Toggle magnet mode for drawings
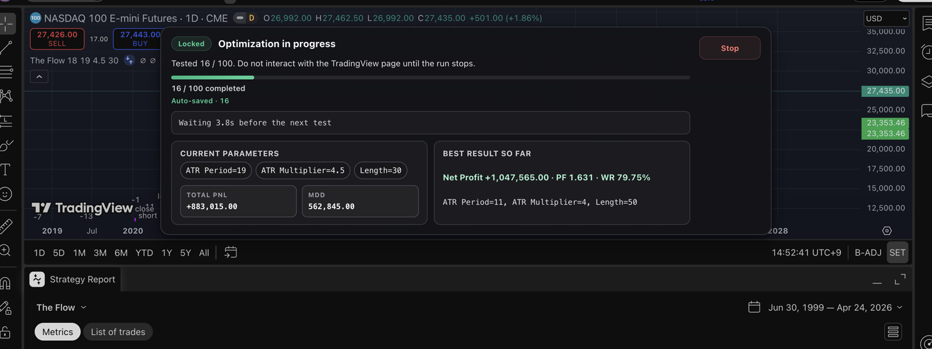Screen dimensions: 932x349 [x=6, y=283]
